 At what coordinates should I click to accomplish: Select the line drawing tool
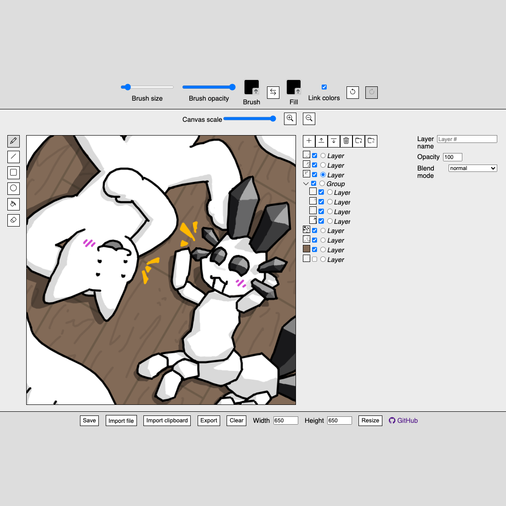coord(13,157)
